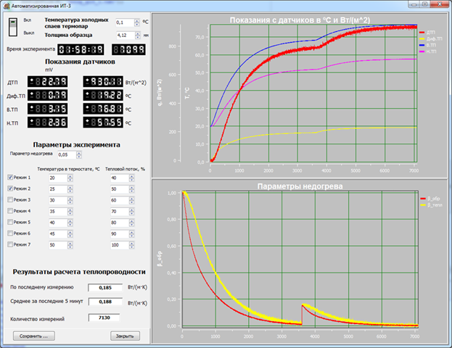Click the magenta Н.ТП legend swatch
This screenshot has width=452, height=348.
click(422, 51)
